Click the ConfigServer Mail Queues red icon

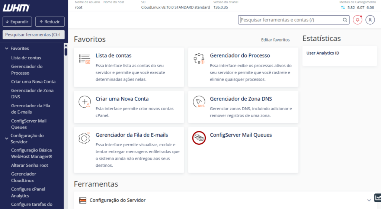pos(199,138)
